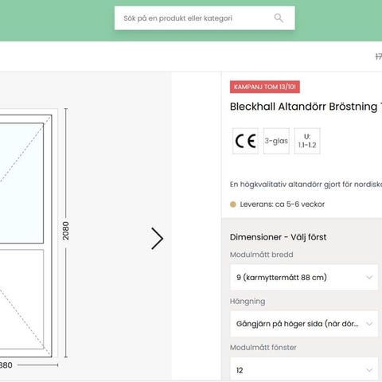The image size is (382, 382).
Task: Click the chevron in Modulmått bredd field
Action: click(x=369, y=278)
